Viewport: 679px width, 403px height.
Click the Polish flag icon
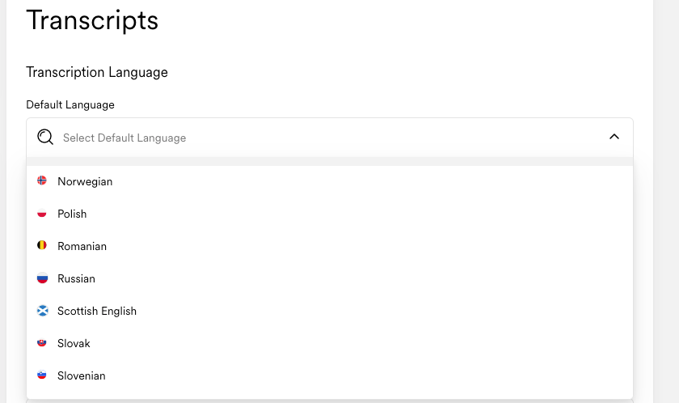(42, 213)
